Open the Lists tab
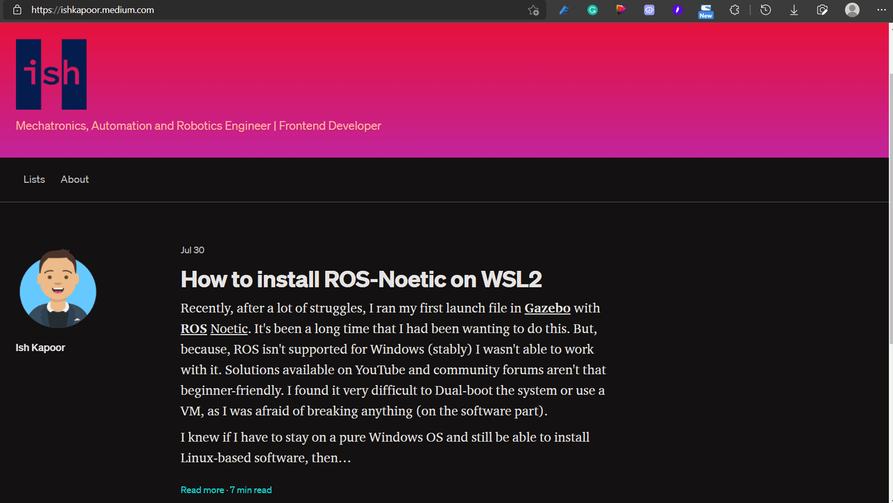 (x=34, y=179)
